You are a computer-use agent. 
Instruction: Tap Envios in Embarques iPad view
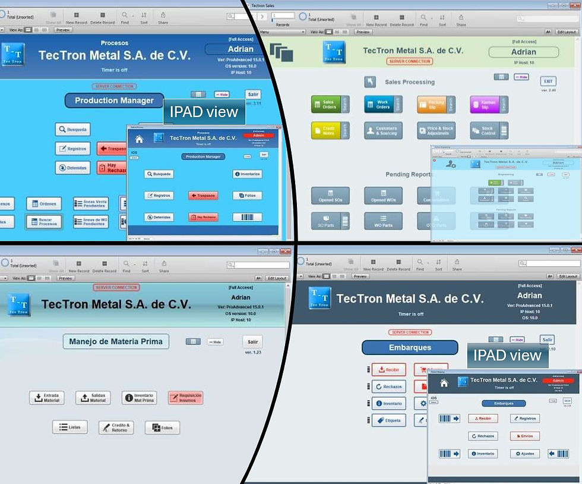tap(525, 436)
